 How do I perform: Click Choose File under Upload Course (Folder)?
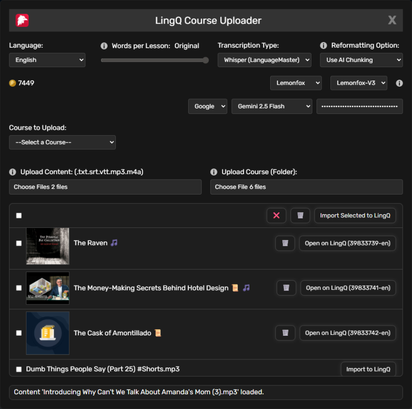coord(306,187)
